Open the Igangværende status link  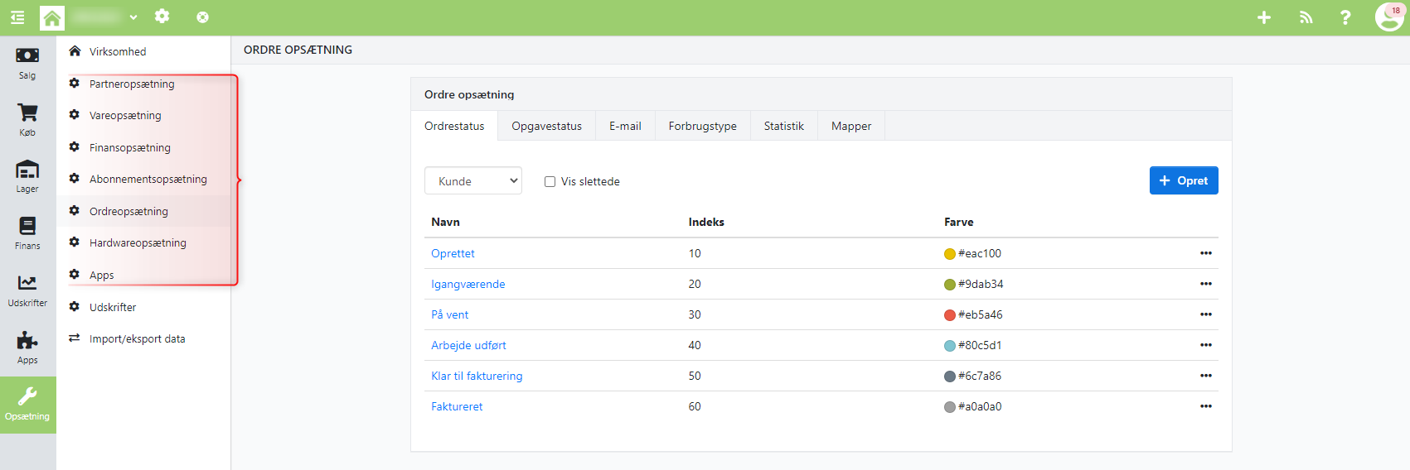[x=468, y=284]
